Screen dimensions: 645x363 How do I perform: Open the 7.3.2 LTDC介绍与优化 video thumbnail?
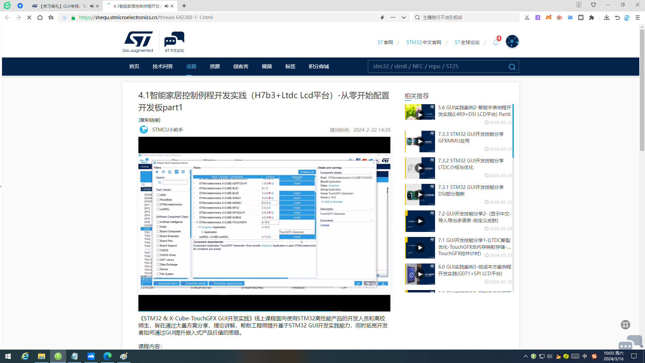[420, 168]
